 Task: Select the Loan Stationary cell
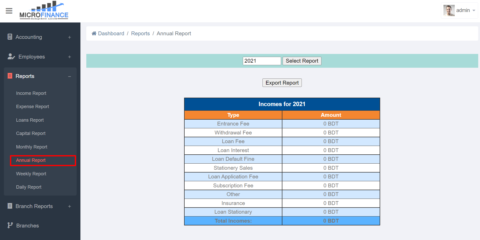[233, 212]
